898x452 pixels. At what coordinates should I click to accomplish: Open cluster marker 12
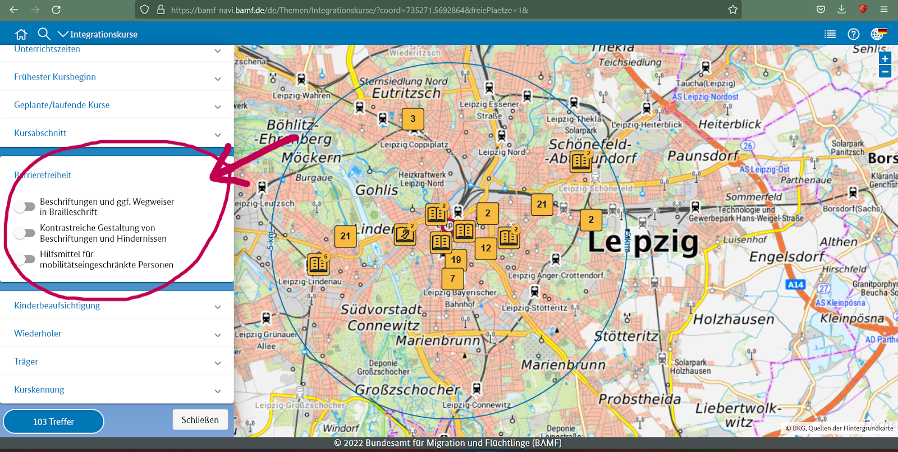(x=486, y=248)
